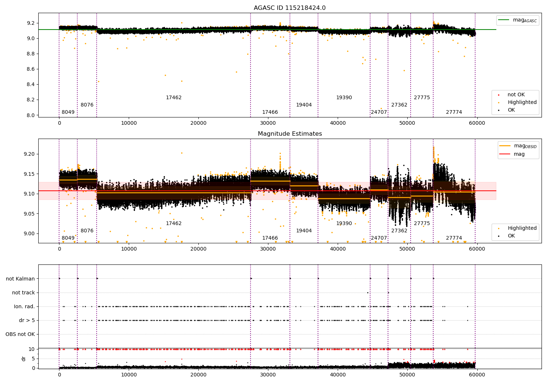Click the mag OBSID legend entry

pos(518,146)
